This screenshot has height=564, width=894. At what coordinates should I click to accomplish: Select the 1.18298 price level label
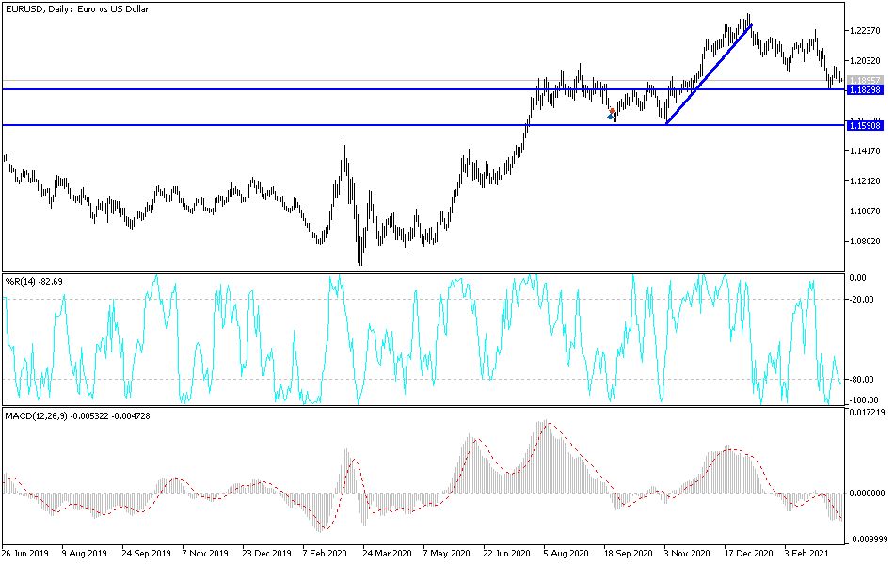point(863,89)
